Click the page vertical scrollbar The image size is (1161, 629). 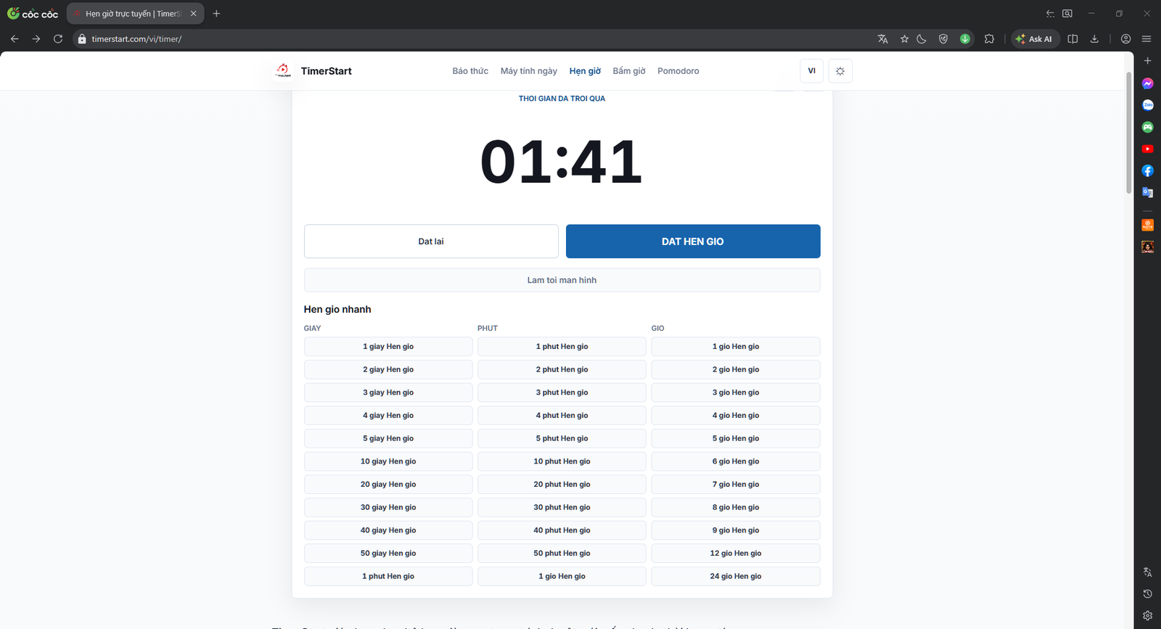1128,133
